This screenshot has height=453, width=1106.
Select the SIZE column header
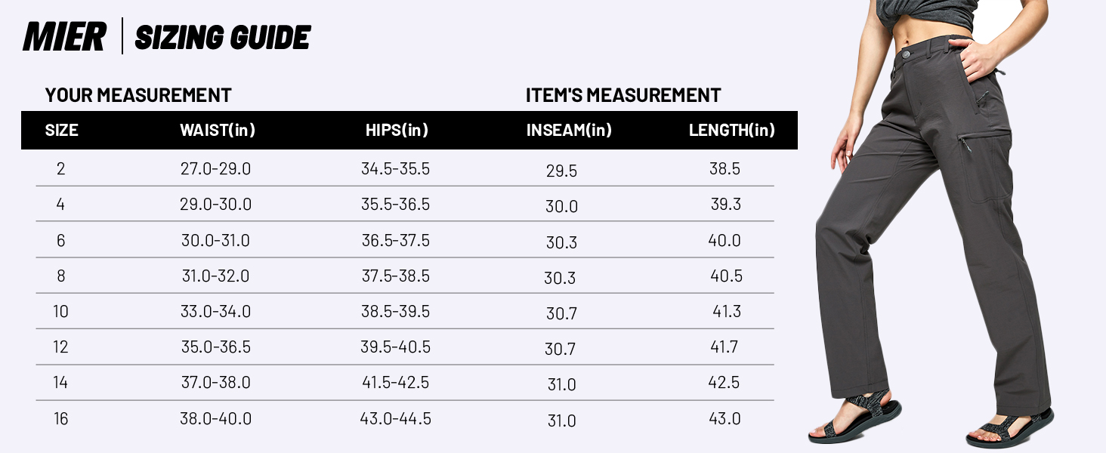tap(61, 131)
